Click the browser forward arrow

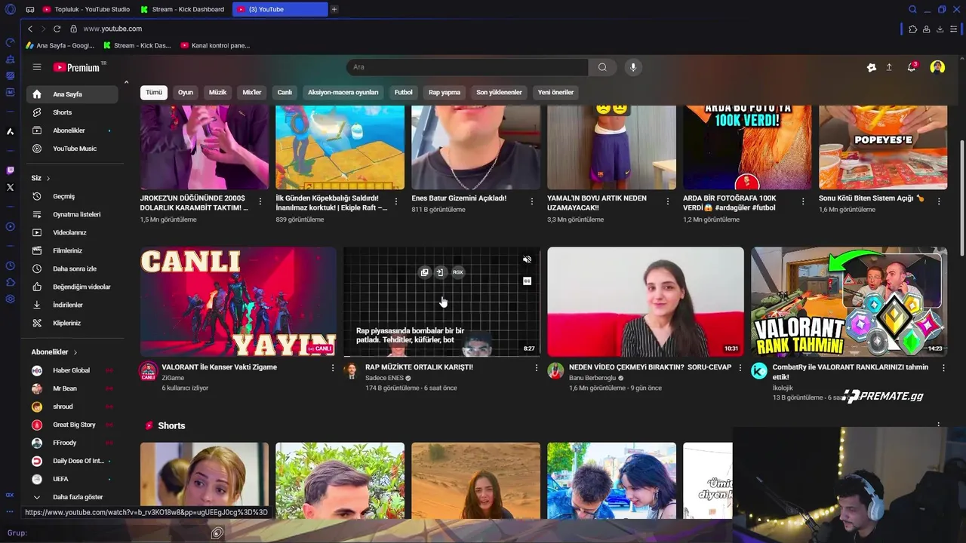click(x=43, y=29)
